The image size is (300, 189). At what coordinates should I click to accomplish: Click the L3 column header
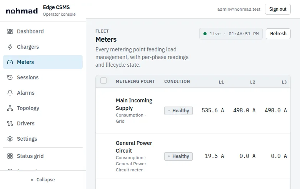point(284,82)
